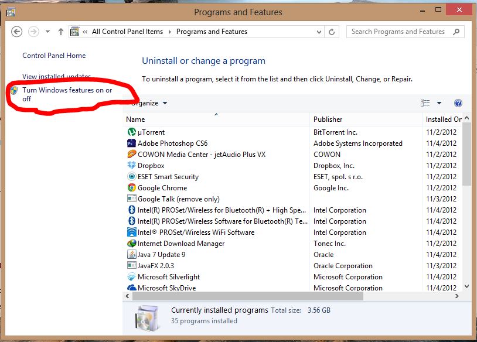
Task: Click the ESET Smart Security icon
Action: pyautogui.click(x=131, y=176)
